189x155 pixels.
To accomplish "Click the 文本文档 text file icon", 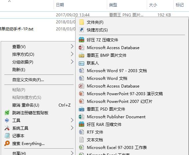I will click(82, 140).
